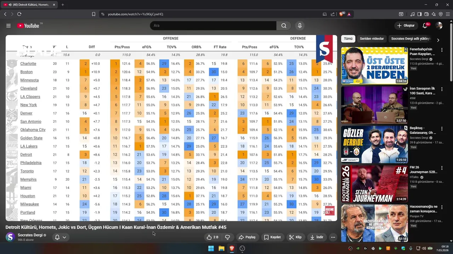Click the Pts/Poss offense column header
453x254 pixels.
pyautogui.click(x=122, y=47)
